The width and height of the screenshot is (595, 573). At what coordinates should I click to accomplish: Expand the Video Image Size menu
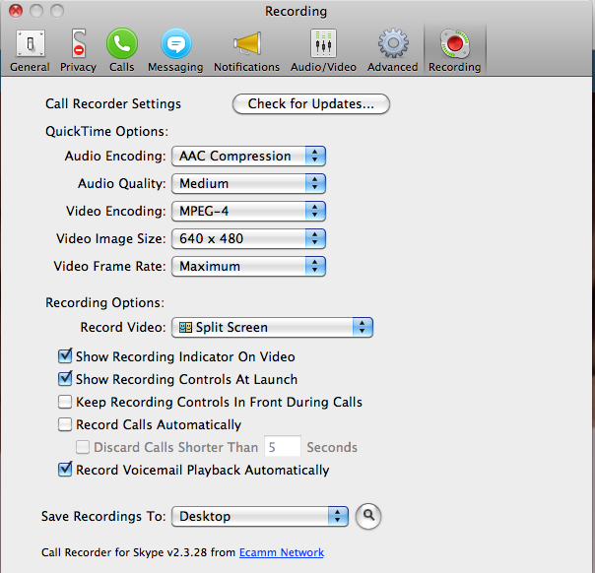point(248,238)
